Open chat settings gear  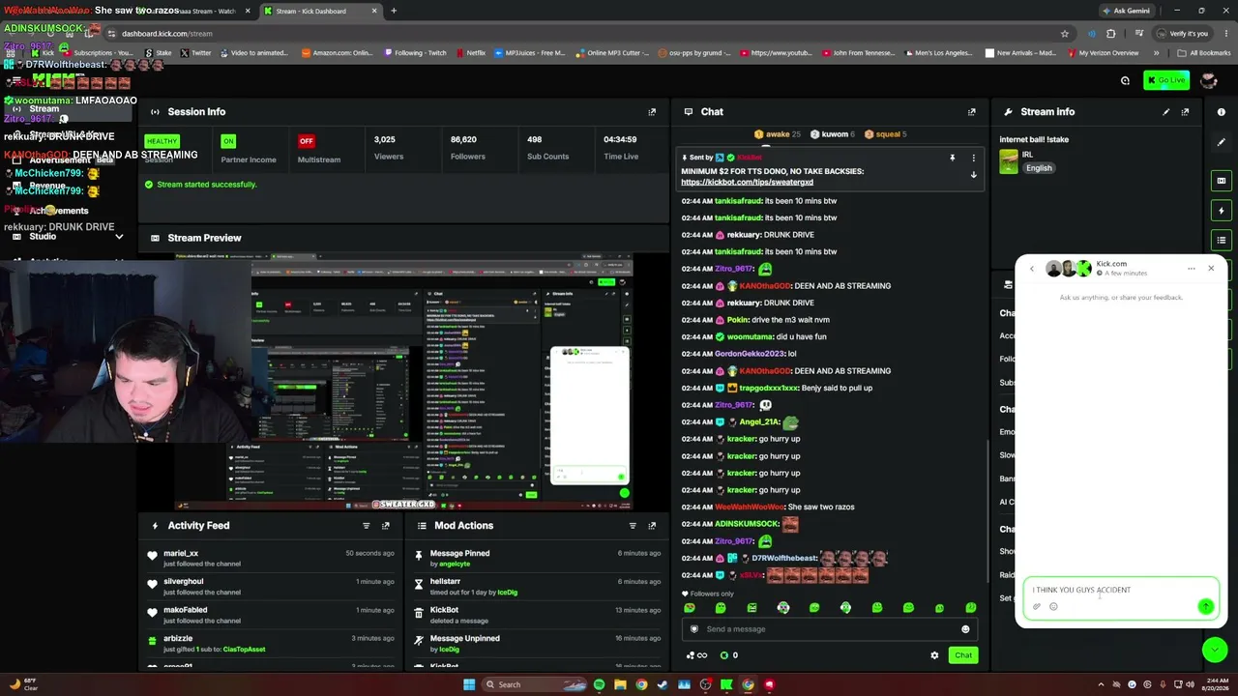(x=934, y=655)
